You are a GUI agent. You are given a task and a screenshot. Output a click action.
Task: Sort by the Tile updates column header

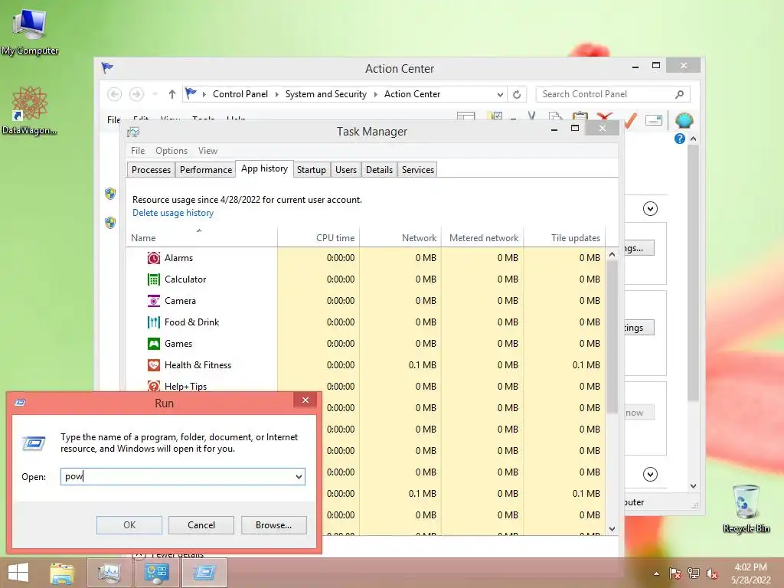coord(564,238)
